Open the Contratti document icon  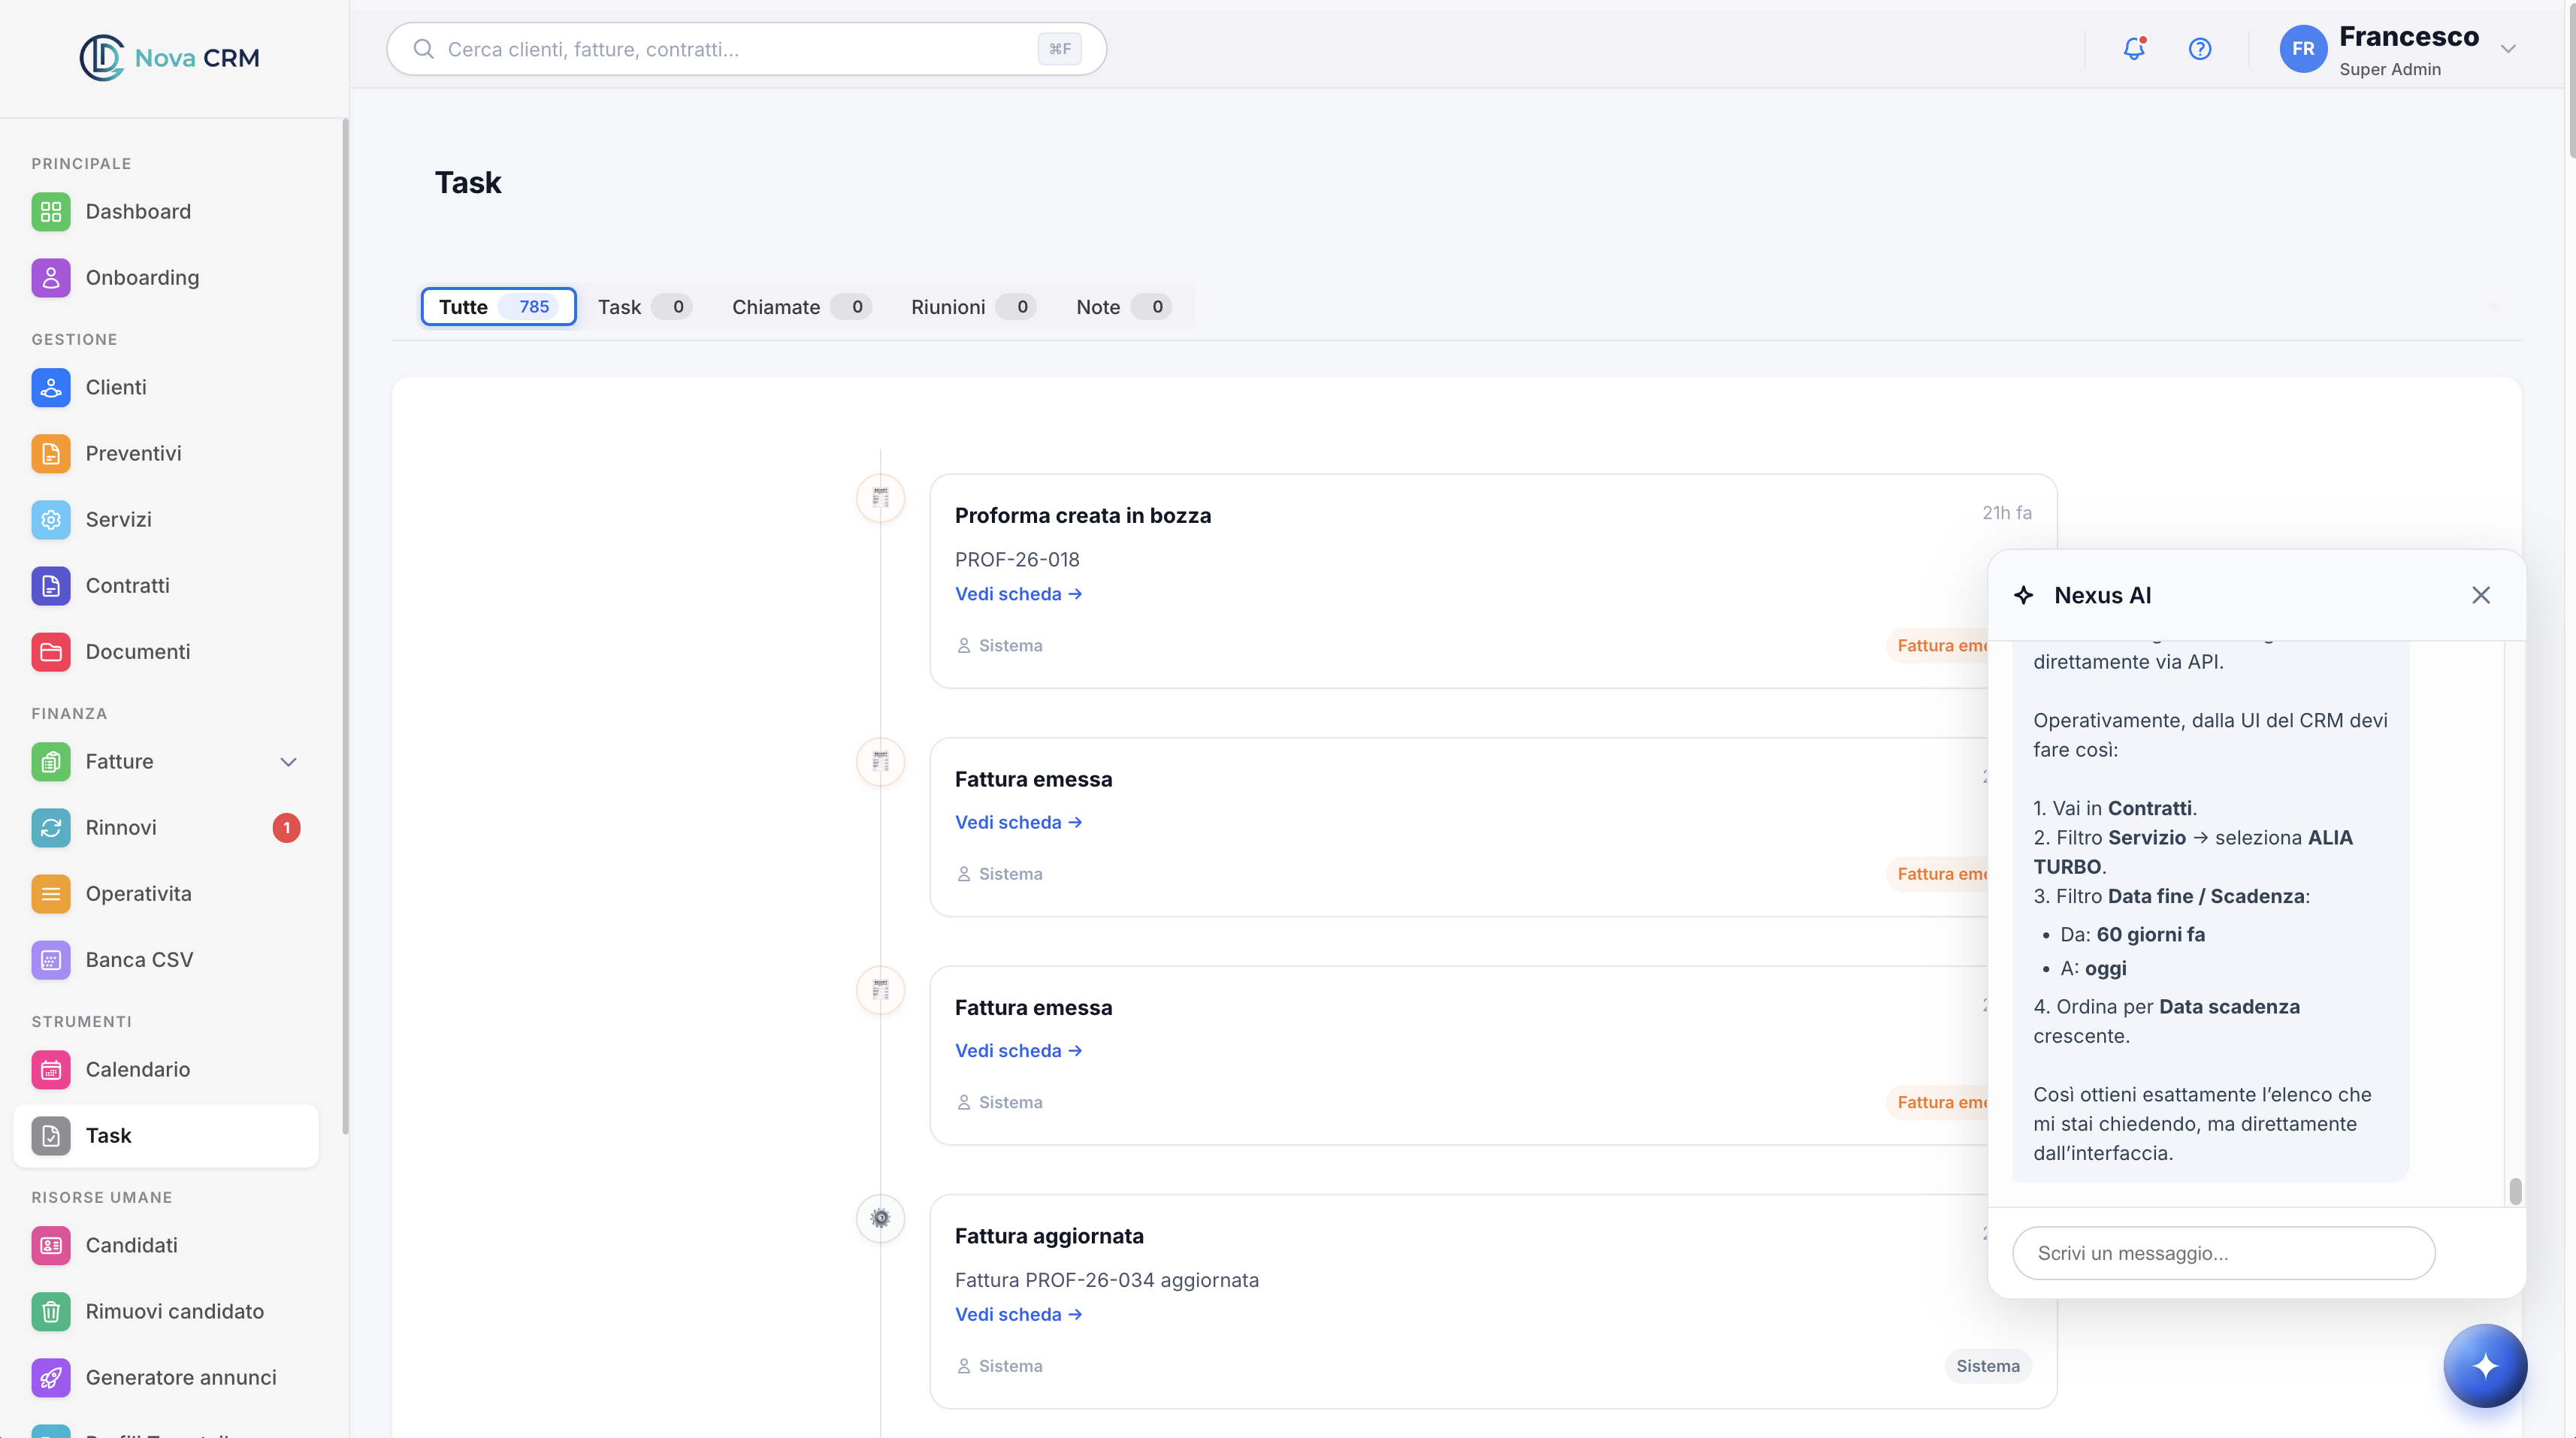coord(51,585)
